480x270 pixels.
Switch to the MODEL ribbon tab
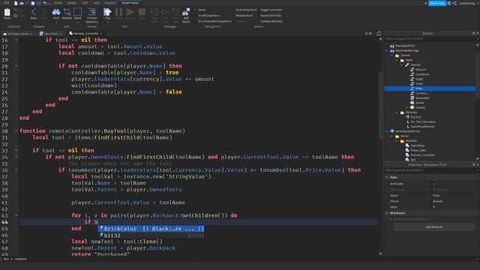click(x=72, y=3)
